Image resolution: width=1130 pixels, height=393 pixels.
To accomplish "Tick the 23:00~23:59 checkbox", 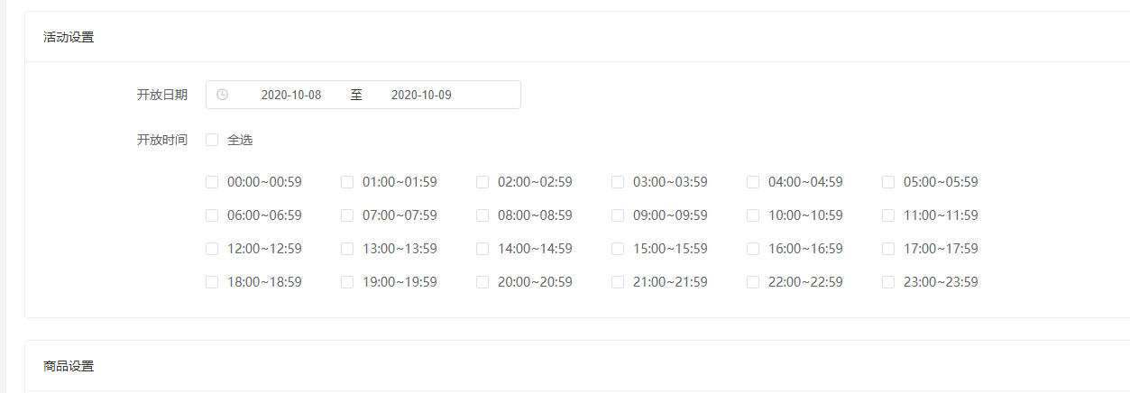I will point(888,282).
